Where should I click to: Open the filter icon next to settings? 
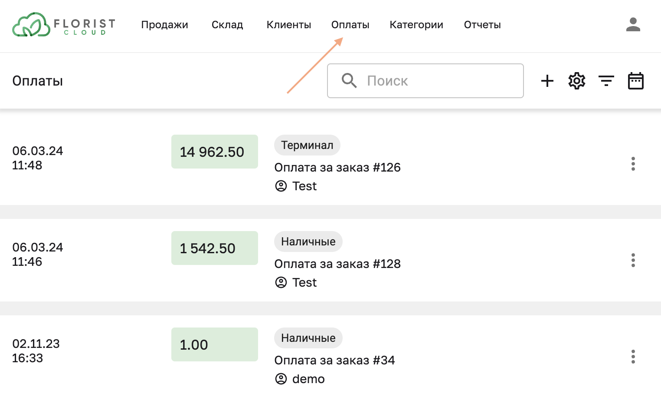tap(606, 81)
